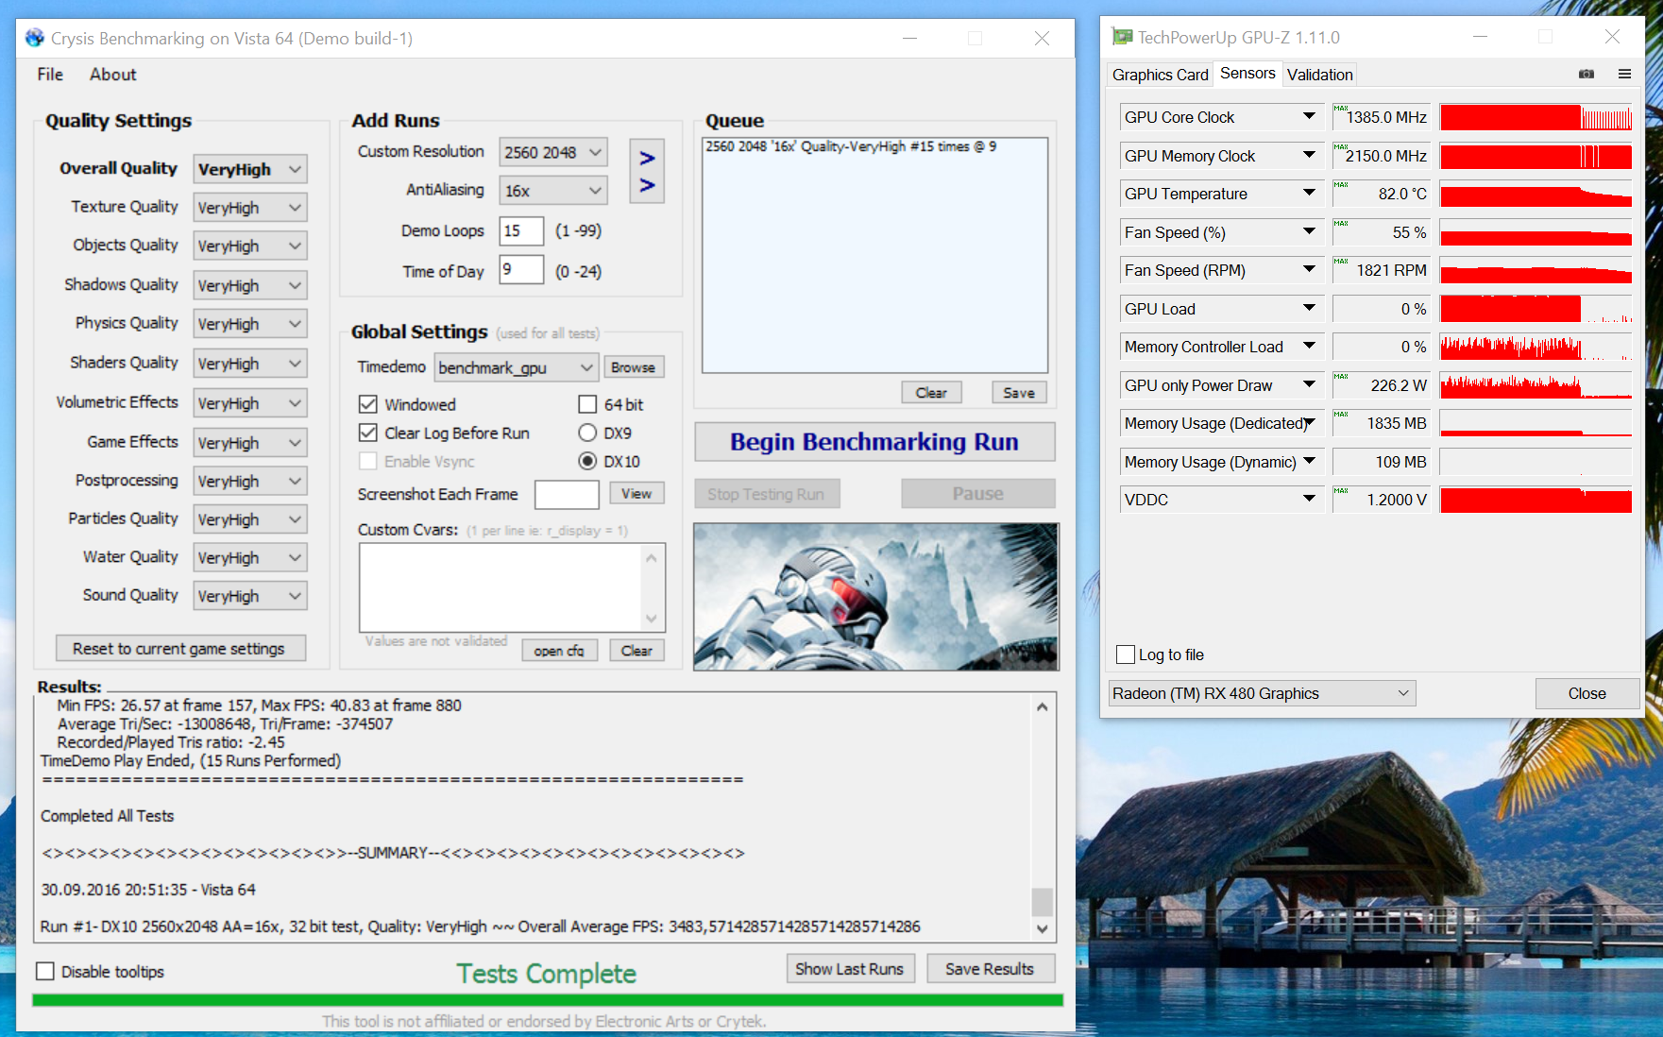This screenshot has height=1037, width=1663.
Task: Expand the Radeon RX 480 Graphics device dropdown
Action: click(x=1262, y=693)
